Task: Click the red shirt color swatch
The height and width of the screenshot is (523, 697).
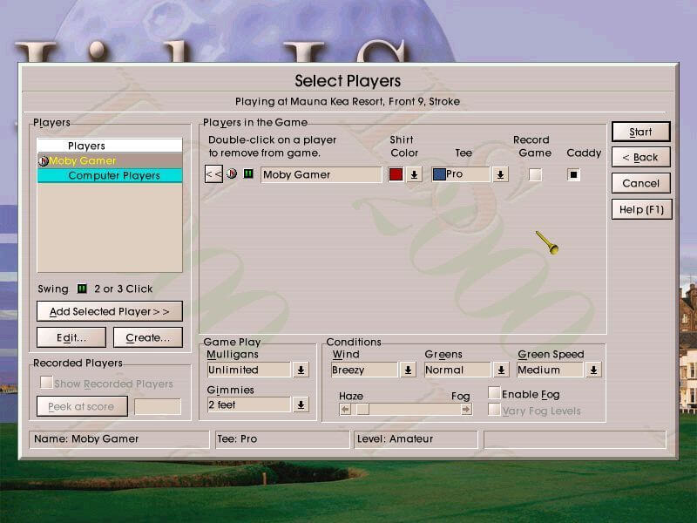Action: coord(396,174)
